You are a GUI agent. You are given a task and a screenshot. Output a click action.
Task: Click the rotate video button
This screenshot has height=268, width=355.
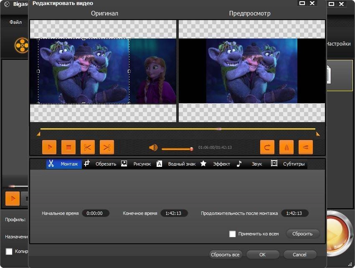[x=267, y=147]
